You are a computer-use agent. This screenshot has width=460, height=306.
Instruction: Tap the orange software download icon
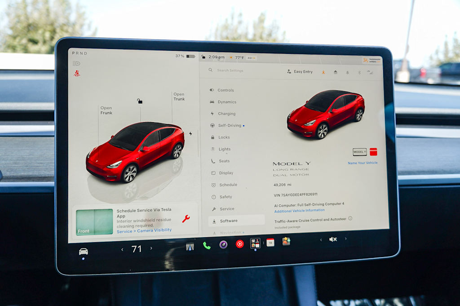tap(323, 72)
